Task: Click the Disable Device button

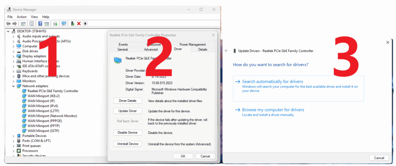Action: [128, 132]
